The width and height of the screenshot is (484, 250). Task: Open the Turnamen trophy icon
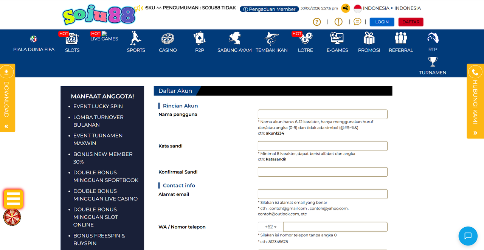[x=433, y=61]
